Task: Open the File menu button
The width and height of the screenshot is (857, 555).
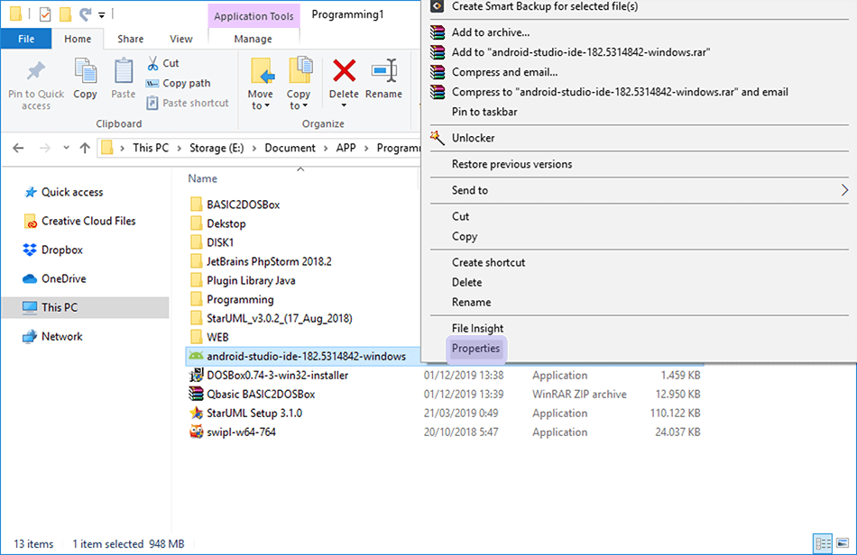Action: point(26,39)
